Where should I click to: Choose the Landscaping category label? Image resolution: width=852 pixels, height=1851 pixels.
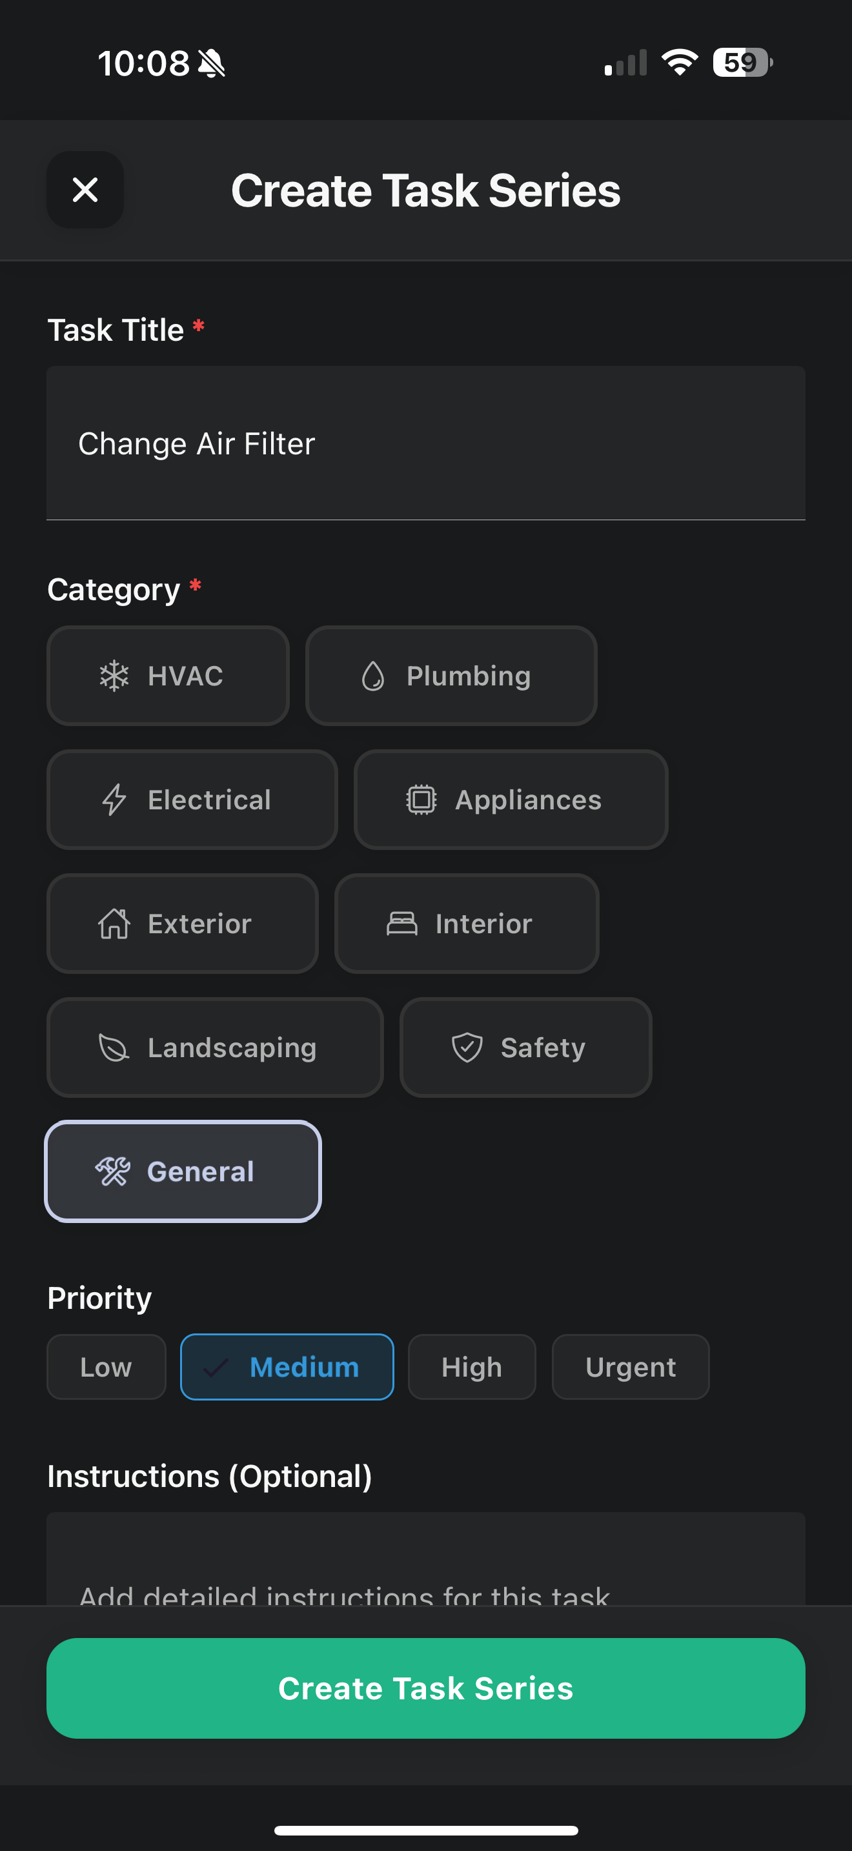click(232, 1047)
